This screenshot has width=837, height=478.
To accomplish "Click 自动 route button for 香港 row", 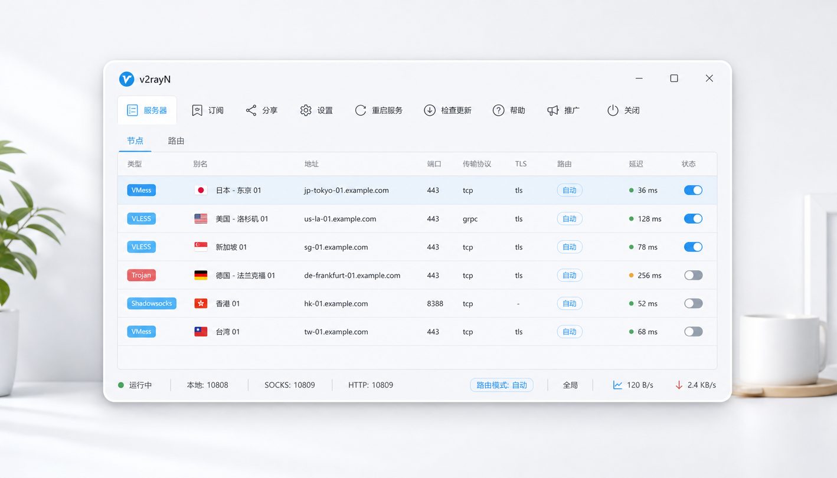I will [570, 303].
